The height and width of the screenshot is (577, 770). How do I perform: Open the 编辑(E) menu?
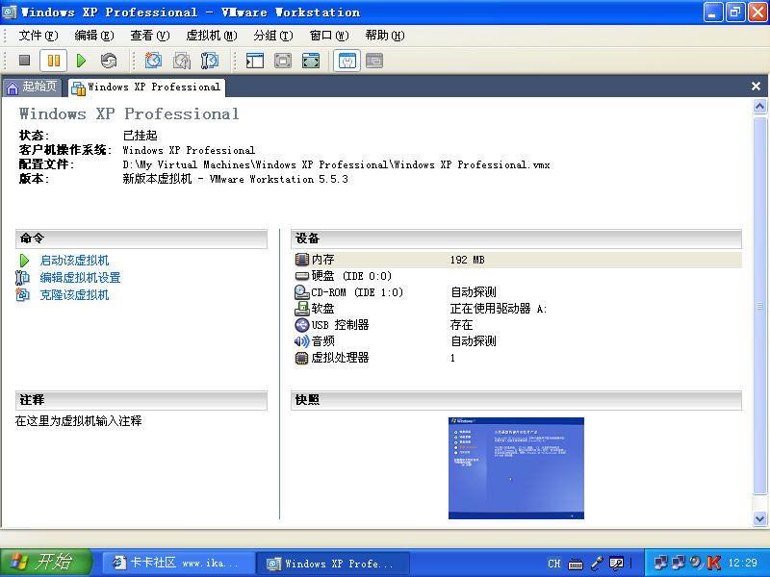(94, 36)
